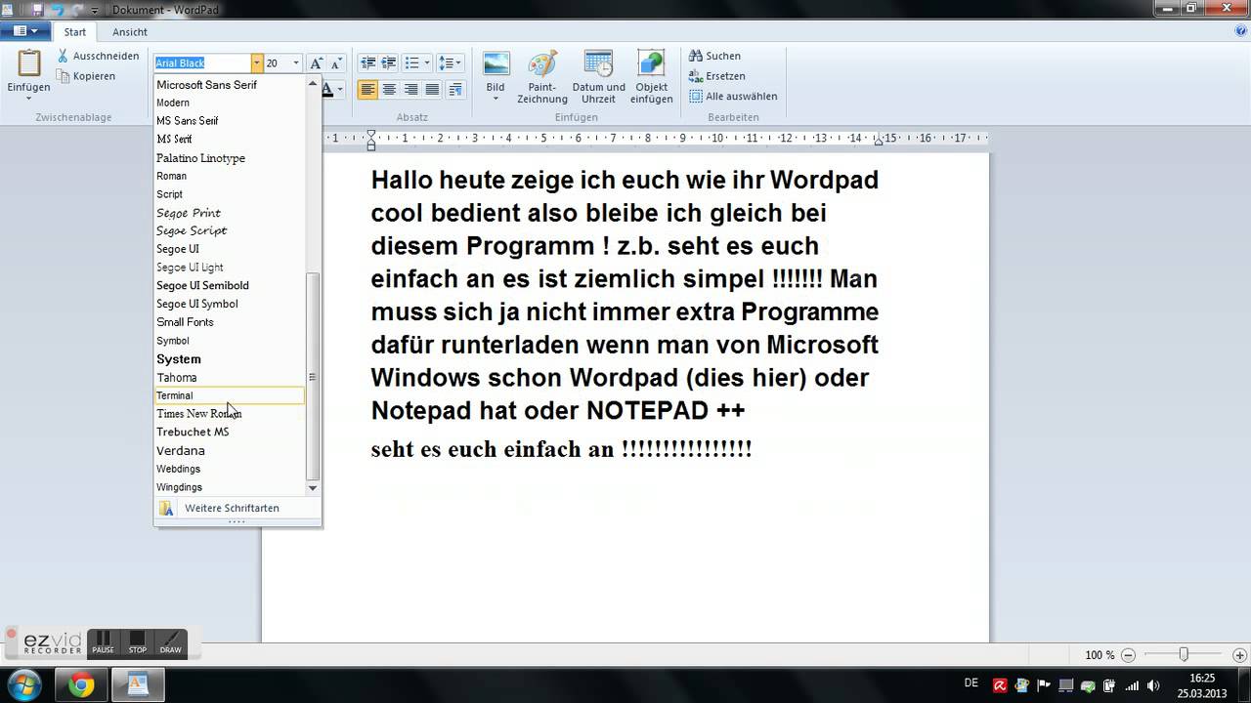Copy selection with Kopieren

point(86,76)
